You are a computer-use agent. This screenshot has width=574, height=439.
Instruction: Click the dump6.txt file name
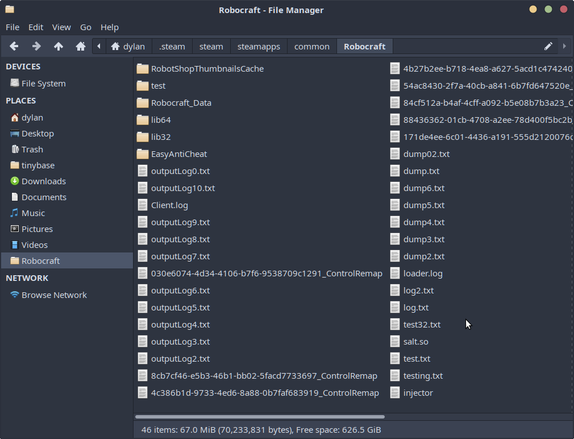[x=423, y=188]
